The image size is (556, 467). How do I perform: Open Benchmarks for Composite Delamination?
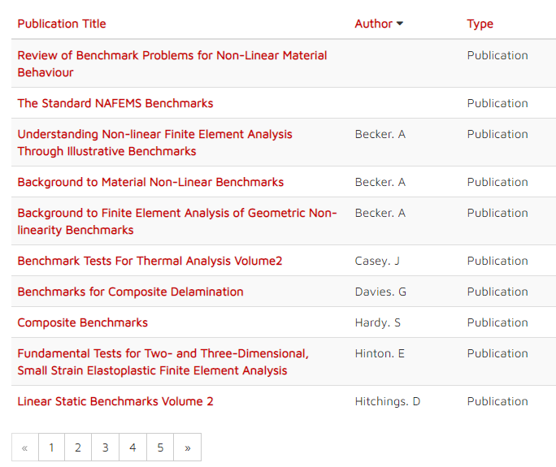(x=130, y=292)
